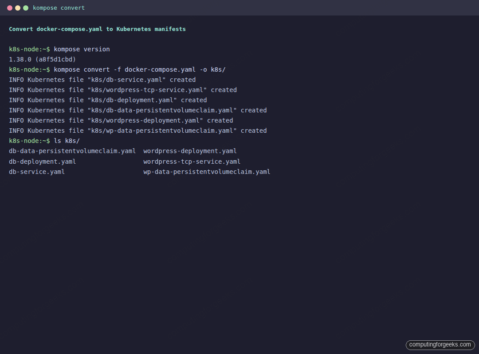Click the version output '1.38.0 (a8f5d1cbd)'
479x354 pixels.
click(x=42, y=59)
